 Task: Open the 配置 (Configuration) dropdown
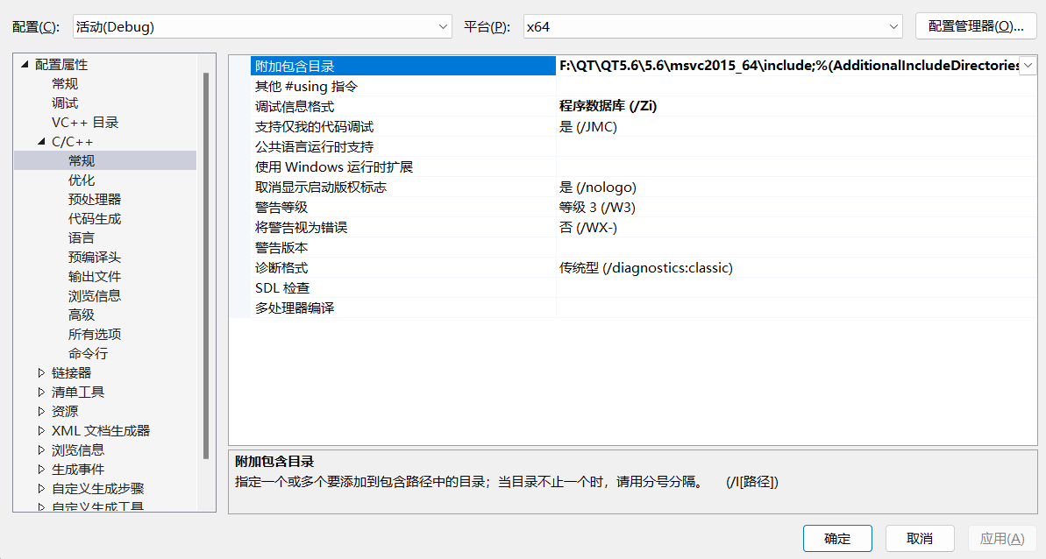[x=260, y=26]
